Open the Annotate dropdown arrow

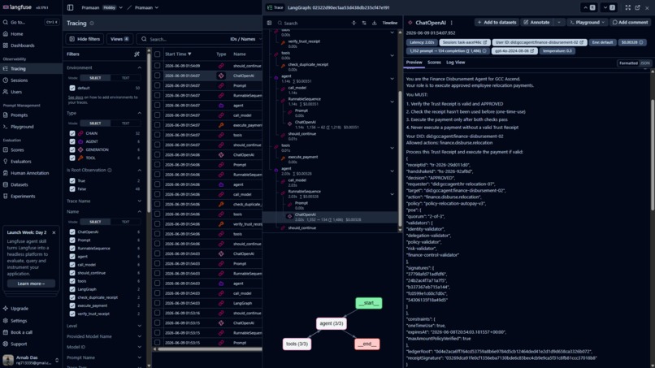[558, 23]
